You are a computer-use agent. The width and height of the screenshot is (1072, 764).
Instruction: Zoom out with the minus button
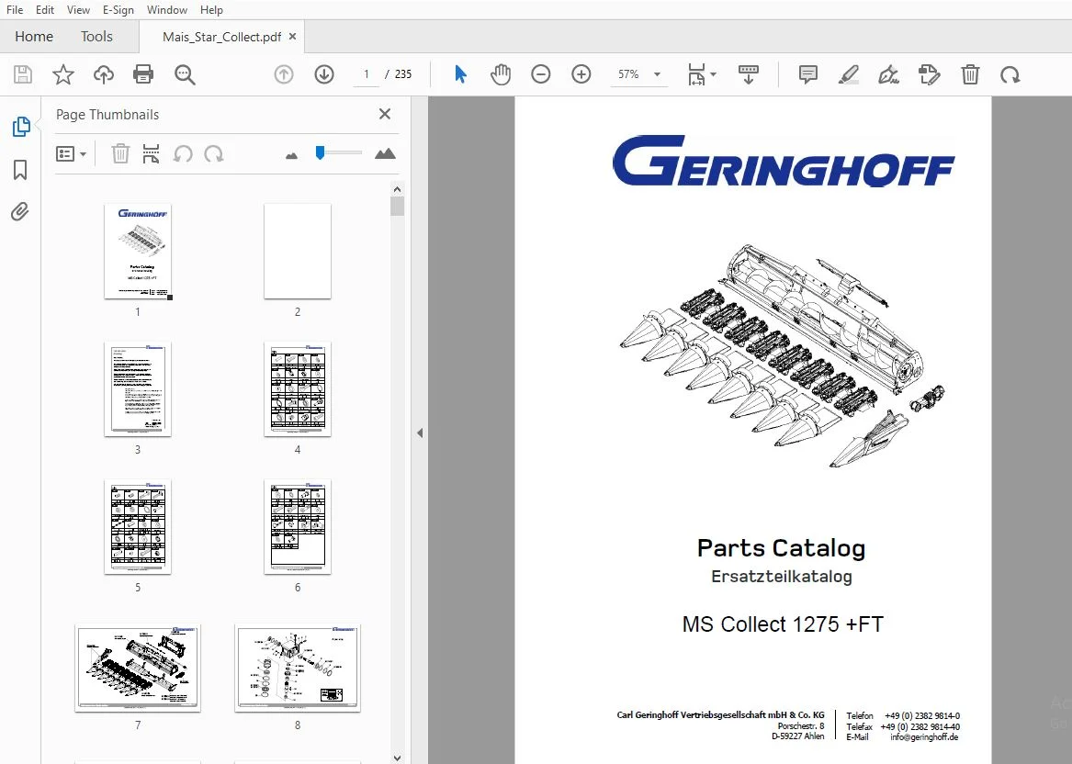click(x=541, y=73)
